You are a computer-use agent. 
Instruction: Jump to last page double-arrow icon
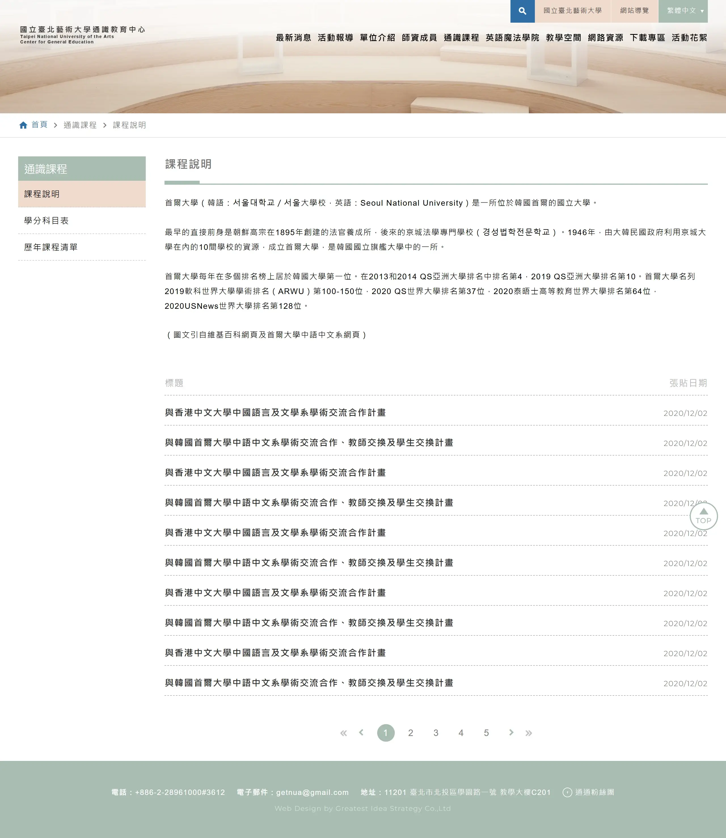click(x=529, y=733)
